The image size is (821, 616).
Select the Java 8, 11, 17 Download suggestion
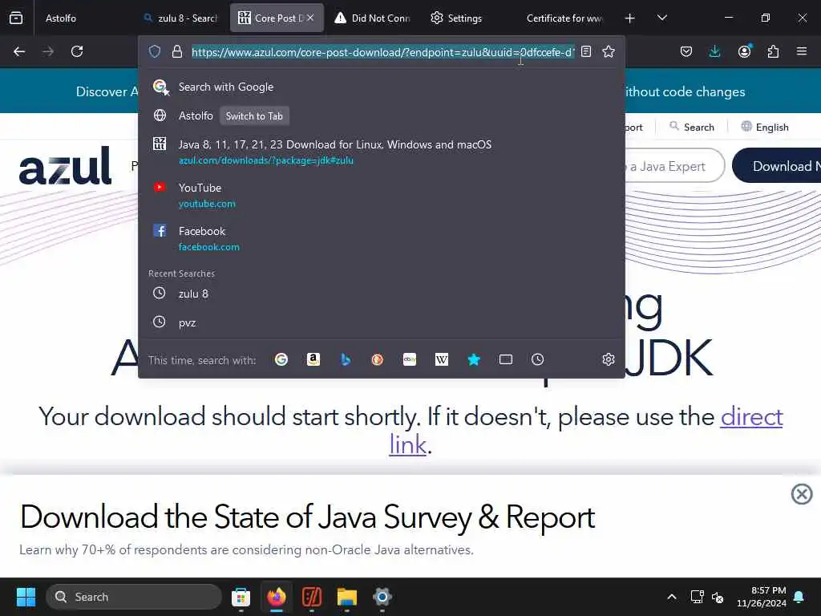pyautogui.click(x=382, y=152)
